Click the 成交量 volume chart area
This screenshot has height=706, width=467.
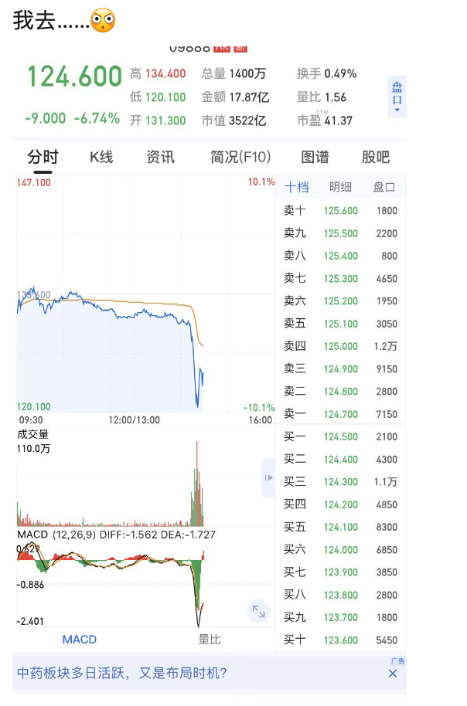(139, 483)
